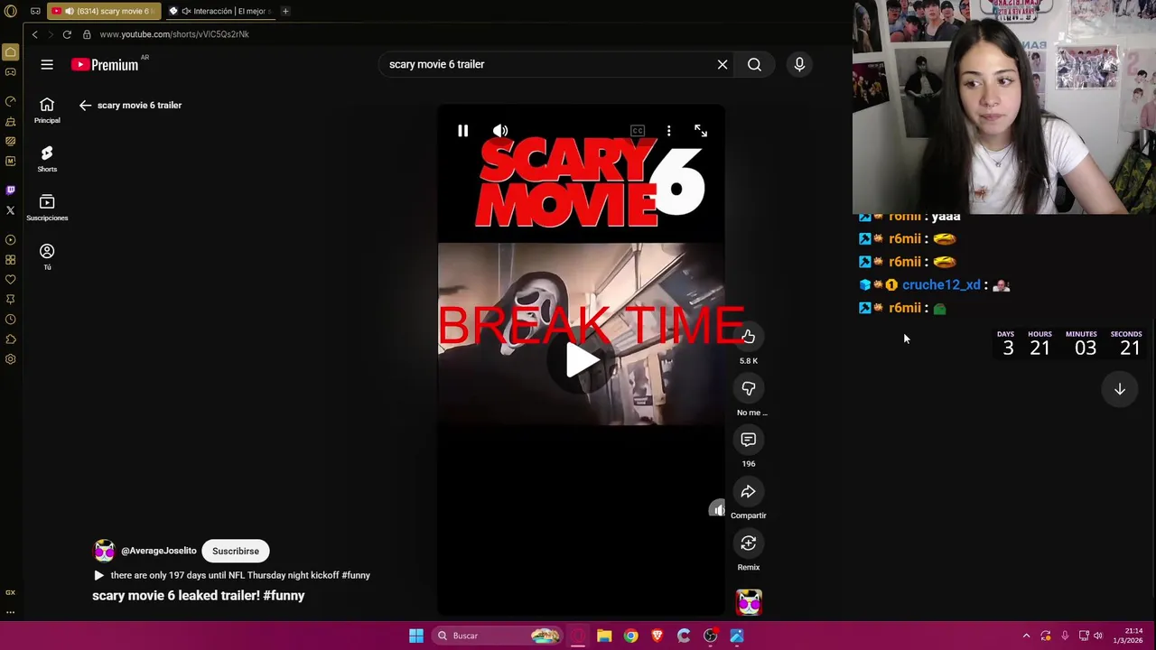Switch to the Interacción browser tab

(219, 11)
